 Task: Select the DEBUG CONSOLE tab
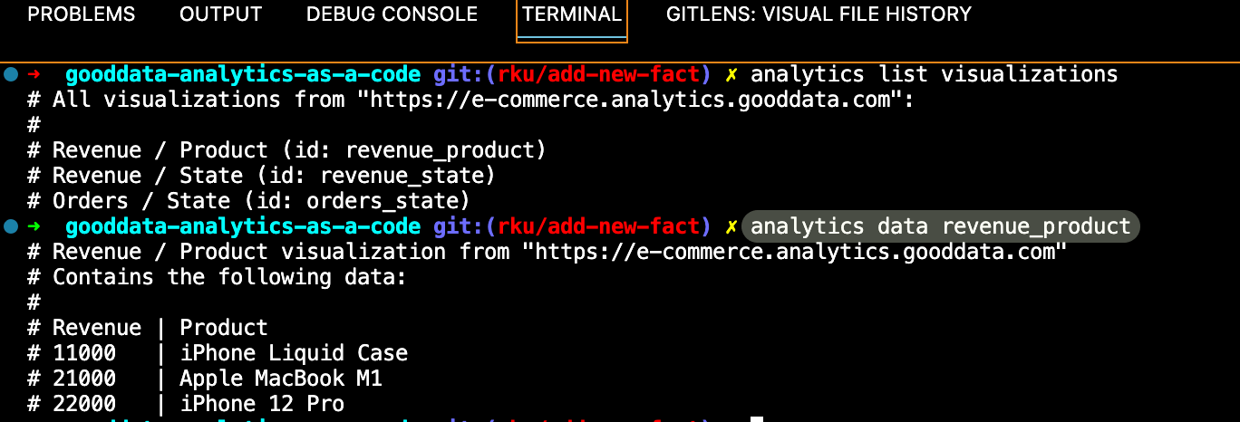tap(392, 14)
